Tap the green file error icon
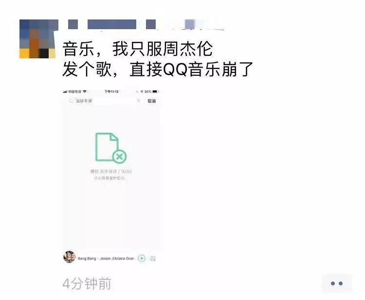Viewport: 365px width, 300px height. [x=111, y=148]
